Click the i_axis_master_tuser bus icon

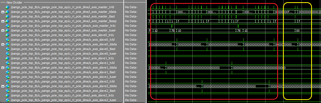tap(8, 30)
